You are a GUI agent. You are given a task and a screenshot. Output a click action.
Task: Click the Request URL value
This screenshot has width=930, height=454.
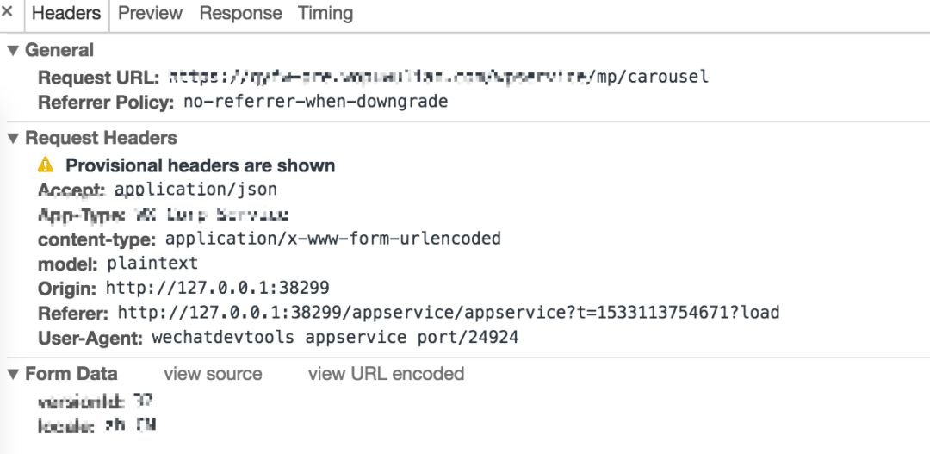pos(437,77)
